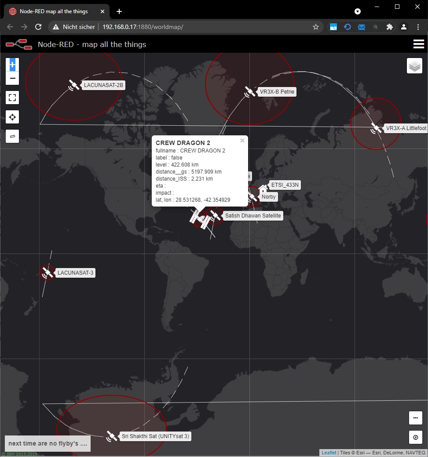Viewport: 428px width, 457px height.
Task: Click the ETSI_433N ground station house icon
Action: pos(263,189)
